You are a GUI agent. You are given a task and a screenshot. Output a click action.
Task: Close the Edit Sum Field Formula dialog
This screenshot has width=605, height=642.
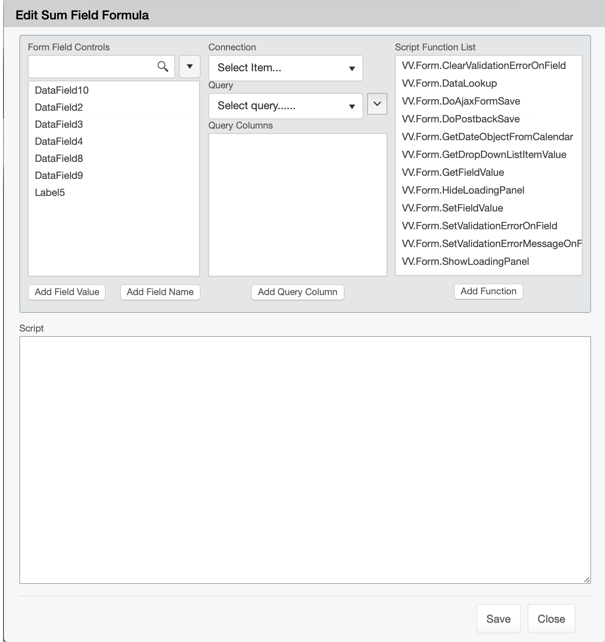pos(552,619)
